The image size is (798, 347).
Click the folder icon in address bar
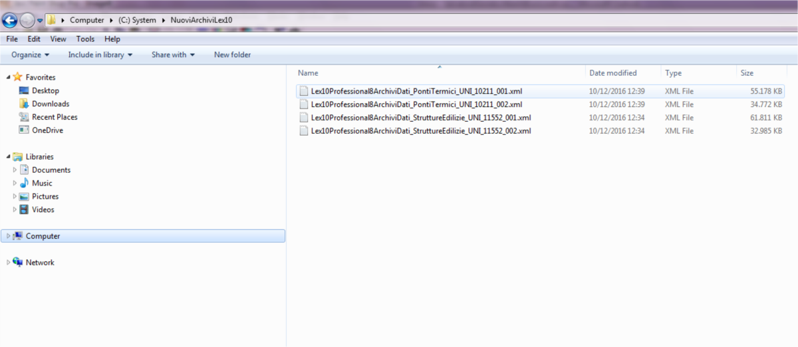point(51,20)
